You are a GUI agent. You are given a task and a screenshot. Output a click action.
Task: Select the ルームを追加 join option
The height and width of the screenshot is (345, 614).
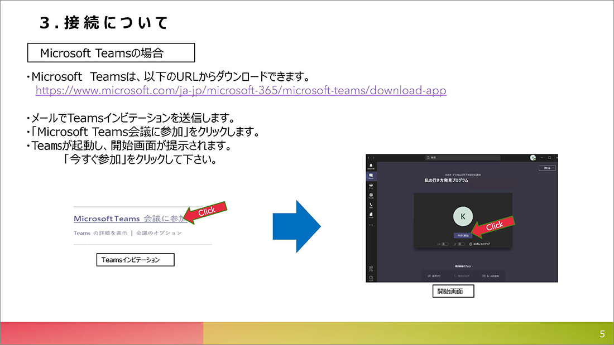pyautogui.click(x=491, y=276)
